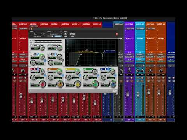Click the COMPARE button in plug-in header
The image size is (187, 140).
[x=58, y=37]
